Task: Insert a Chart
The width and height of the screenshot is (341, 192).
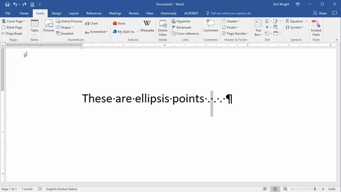Action: (x=92, y=23)
